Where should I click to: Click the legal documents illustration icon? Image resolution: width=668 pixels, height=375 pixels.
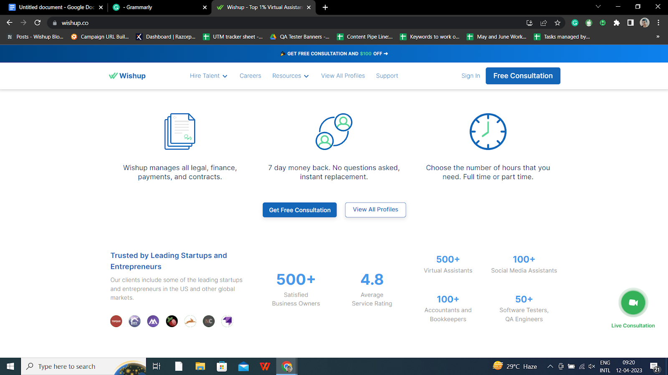[180, 131]
